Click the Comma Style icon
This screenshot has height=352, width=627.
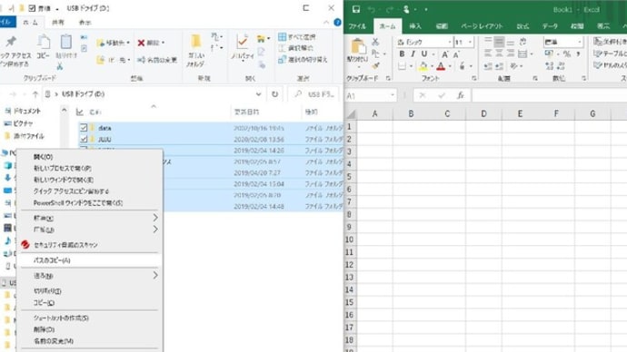[578, 54]
